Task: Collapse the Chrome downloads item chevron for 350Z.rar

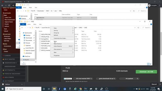Action: [x=22, y=84]
